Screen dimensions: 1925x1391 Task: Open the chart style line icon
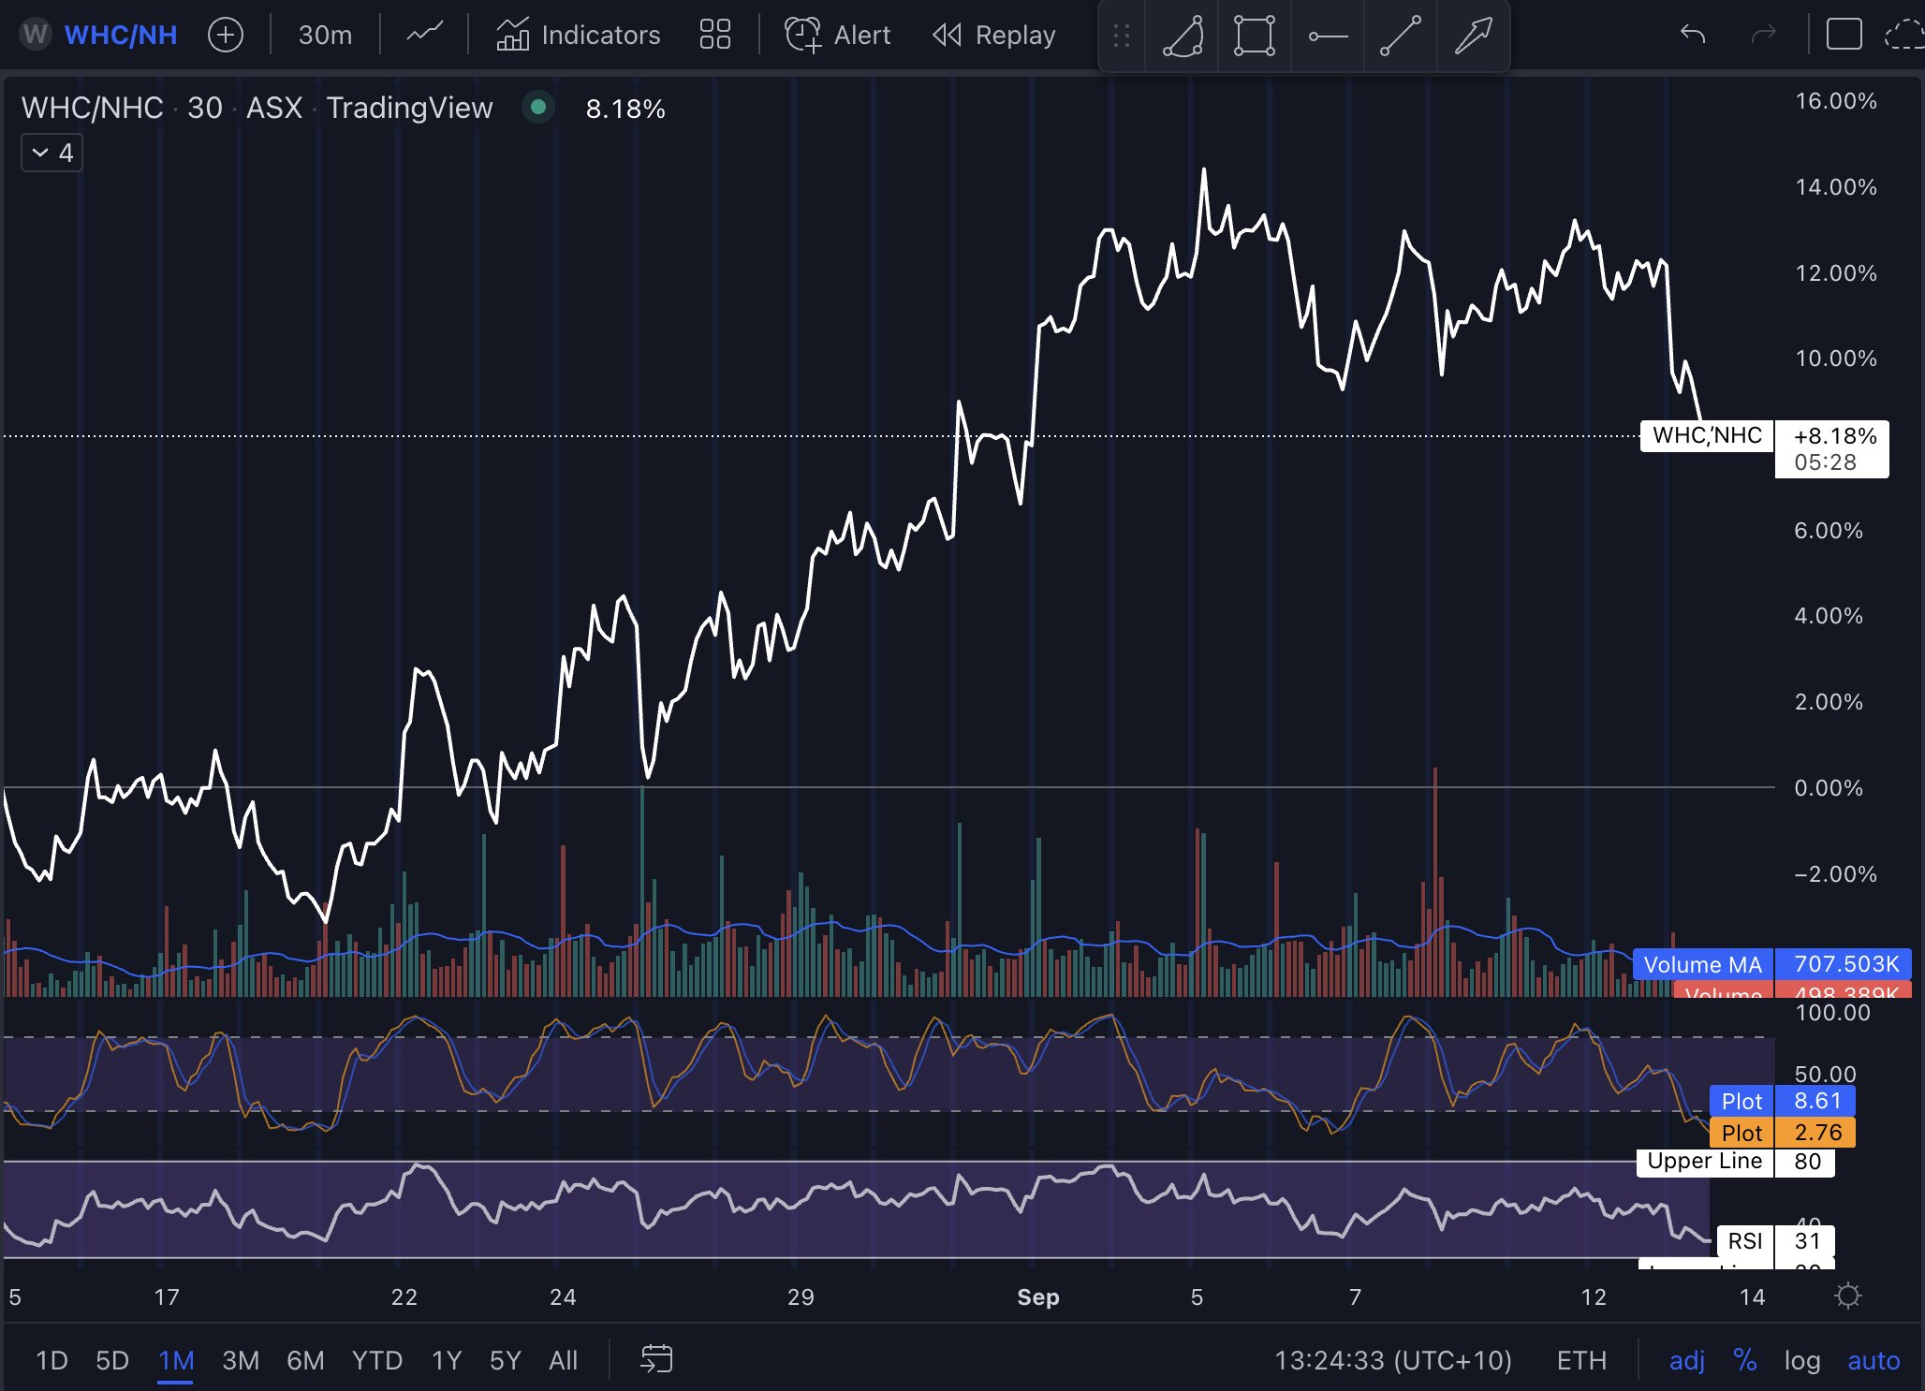(x=424, y=36)
